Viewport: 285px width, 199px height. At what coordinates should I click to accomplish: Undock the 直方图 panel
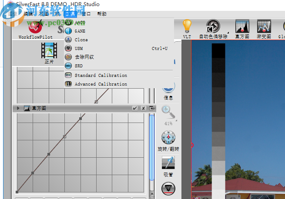[x=152, y=108]
